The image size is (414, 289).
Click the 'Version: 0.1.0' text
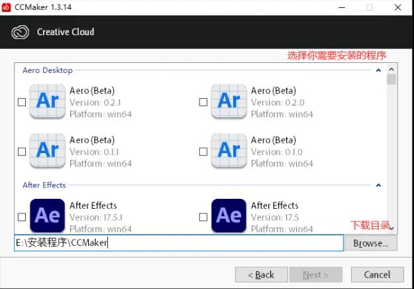pyautogui.click(x=277, y=152)
